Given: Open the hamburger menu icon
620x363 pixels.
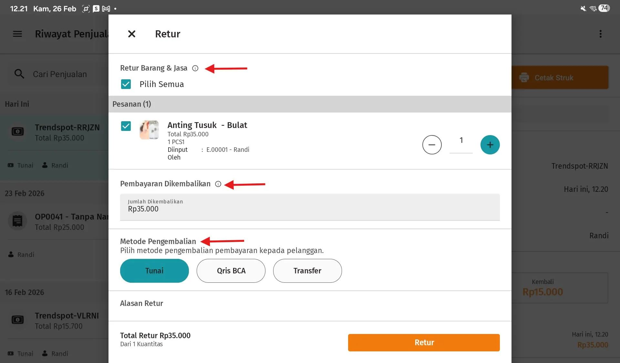Looking at the screenshot, I should pyautogui.click(x=17, y=34).
